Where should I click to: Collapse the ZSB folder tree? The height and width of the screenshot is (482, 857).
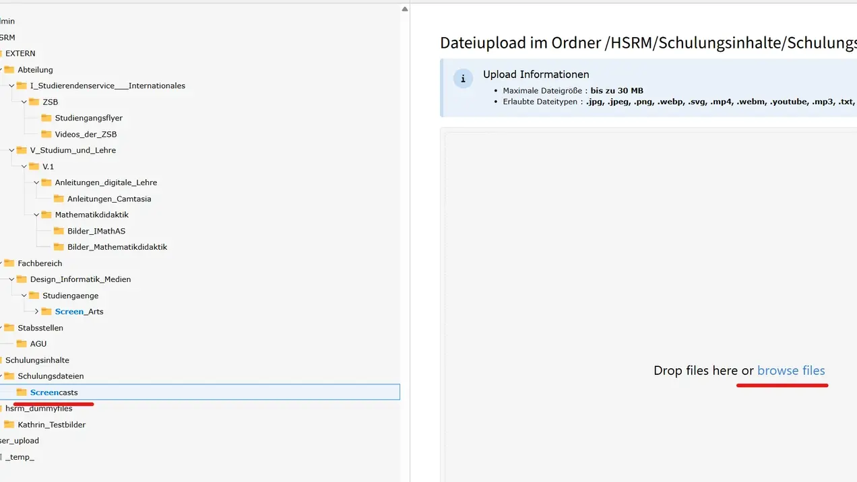24,102
